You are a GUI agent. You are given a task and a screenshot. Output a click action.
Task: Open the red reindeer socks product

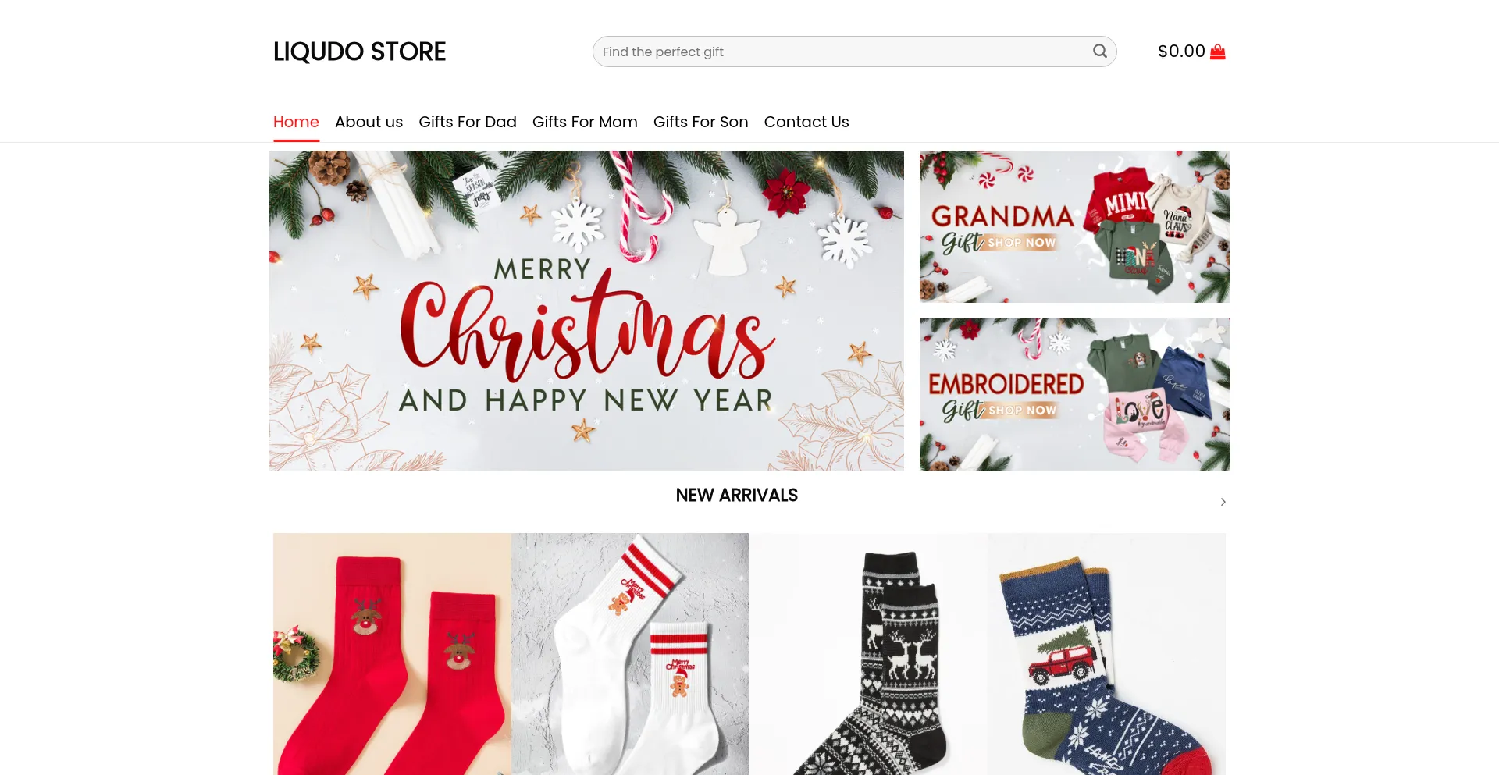[x=392, y=654]
